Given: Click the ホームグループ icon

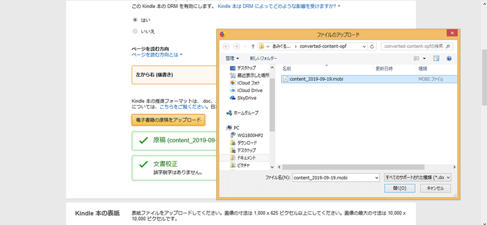Looking at the screenshot, I should tap(229, 112).
